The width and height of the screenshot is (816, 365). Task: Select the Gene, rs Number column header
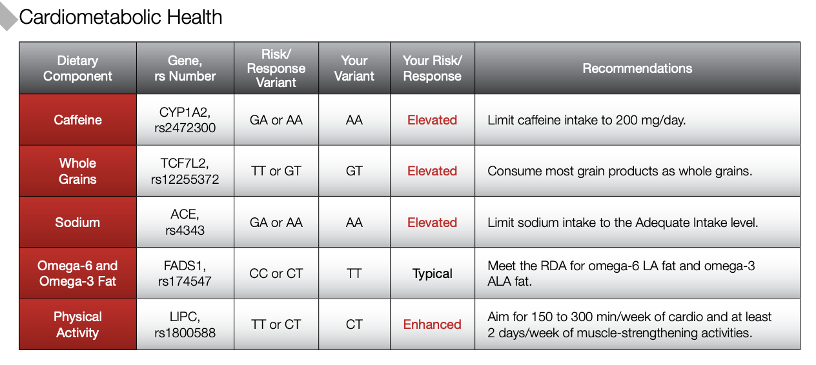pos(185,68)
